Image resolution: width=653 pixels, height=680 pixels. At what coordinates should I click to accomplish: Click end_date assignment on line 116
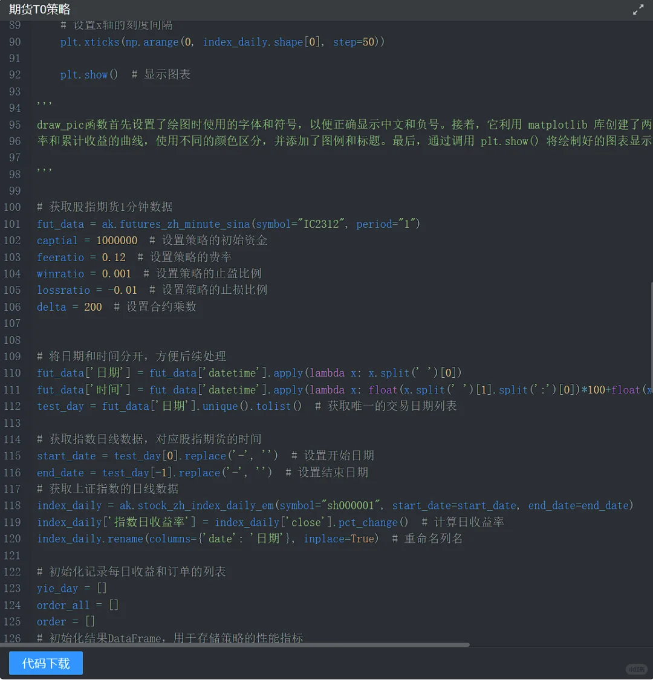tap(60, 473)
